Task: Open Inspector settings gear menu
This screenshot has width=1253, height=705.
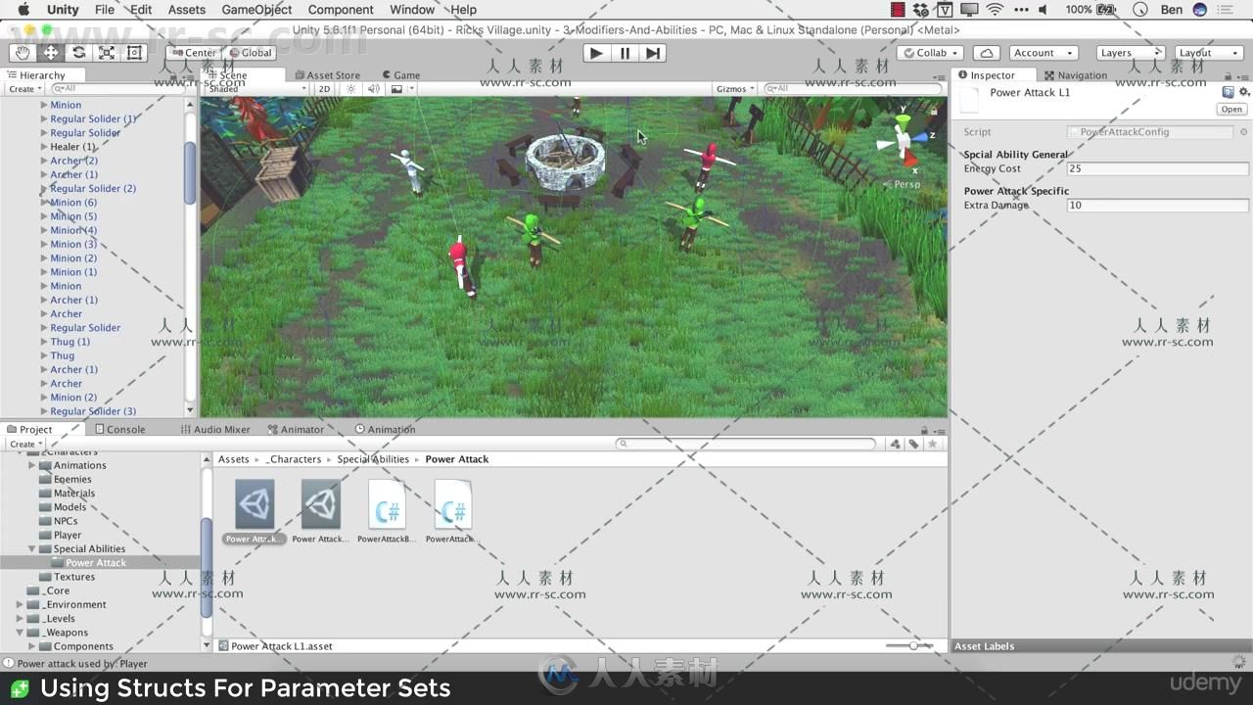Action: [x=1243, y=92]
